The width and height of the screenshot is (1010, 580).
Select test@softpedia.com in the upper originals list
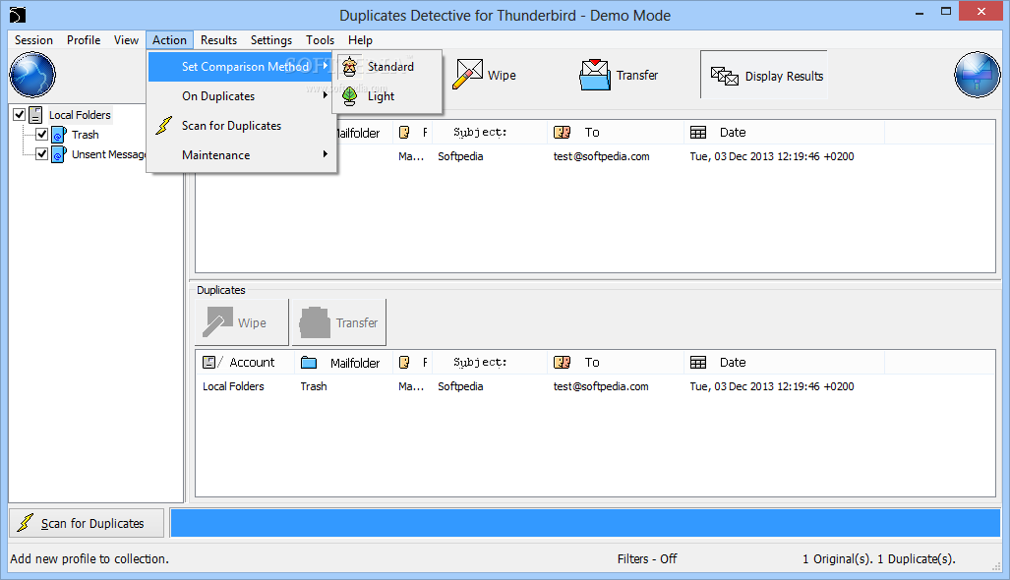601,156
